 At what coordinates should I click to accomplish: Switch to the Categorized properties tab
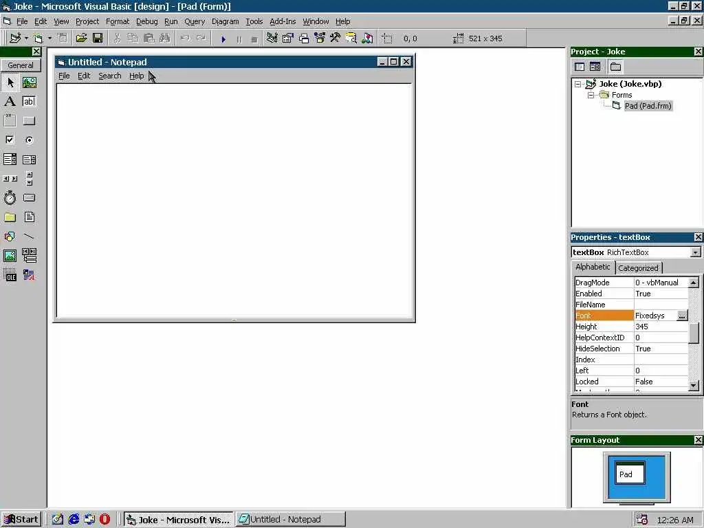(638, 268)
